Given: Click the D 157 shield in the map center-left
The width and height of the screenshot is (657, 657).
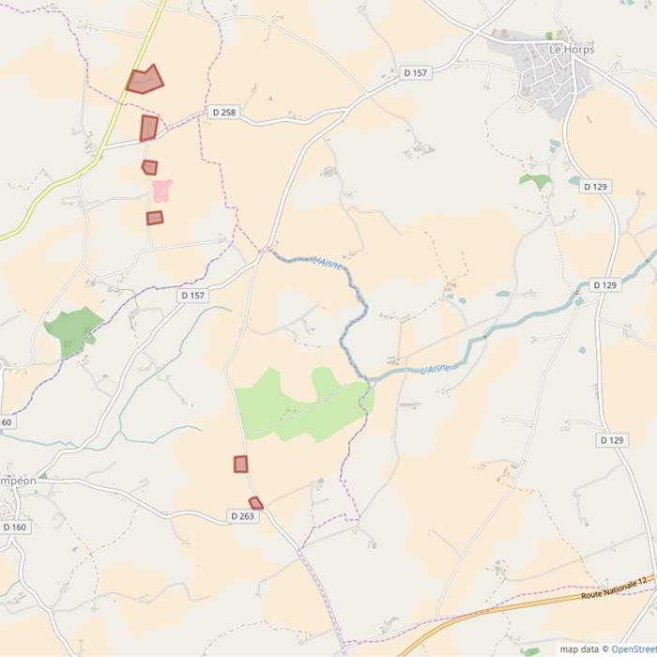Looking at the screenshot, I should coord(192,296).
